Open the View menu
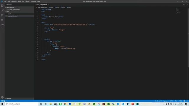Viewport: 189px width, 106px height. (19, 1)
